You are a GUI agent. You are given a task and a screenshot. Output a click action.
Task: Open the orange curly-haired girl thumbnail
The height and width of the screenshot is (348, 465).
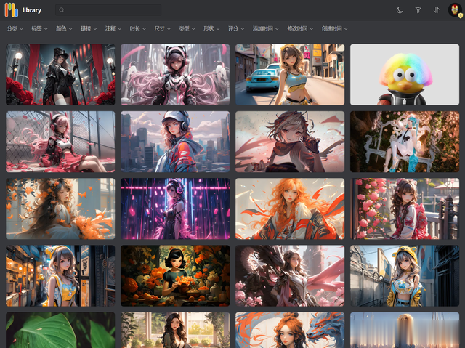point(290,209)
